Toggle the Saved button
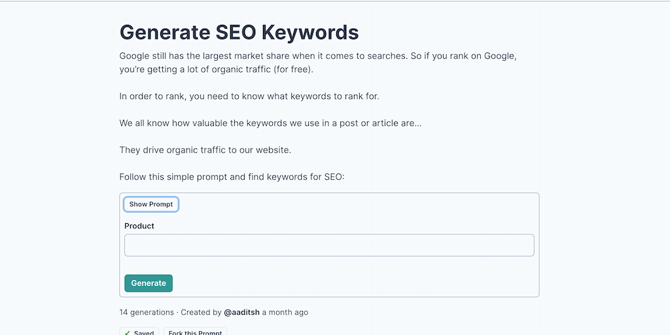The height and width of the screenshot is (335, 670). click(139, 332)
